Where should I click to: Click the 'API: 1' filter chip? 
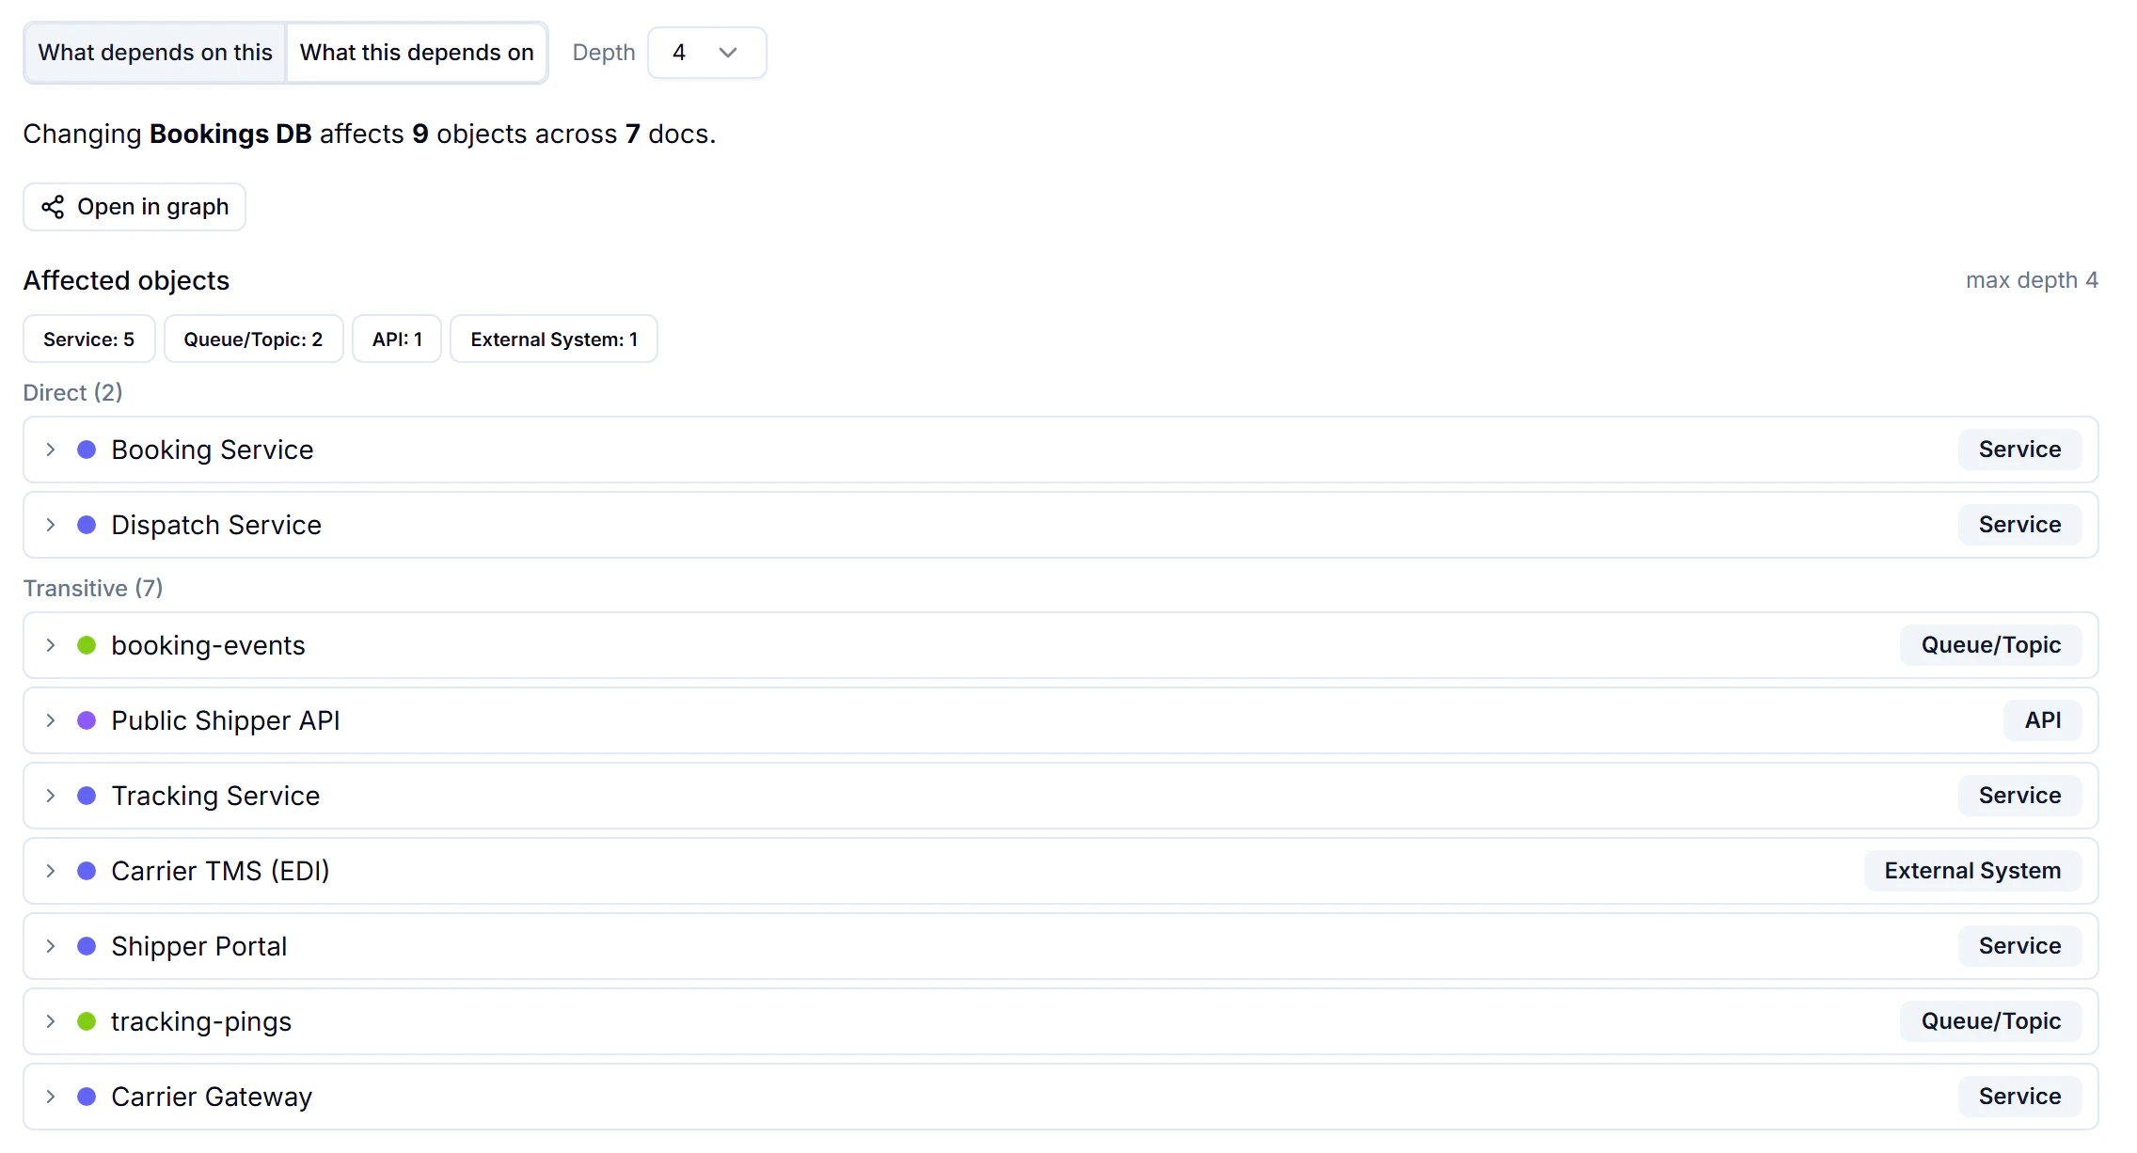click(x=397, y=339)
